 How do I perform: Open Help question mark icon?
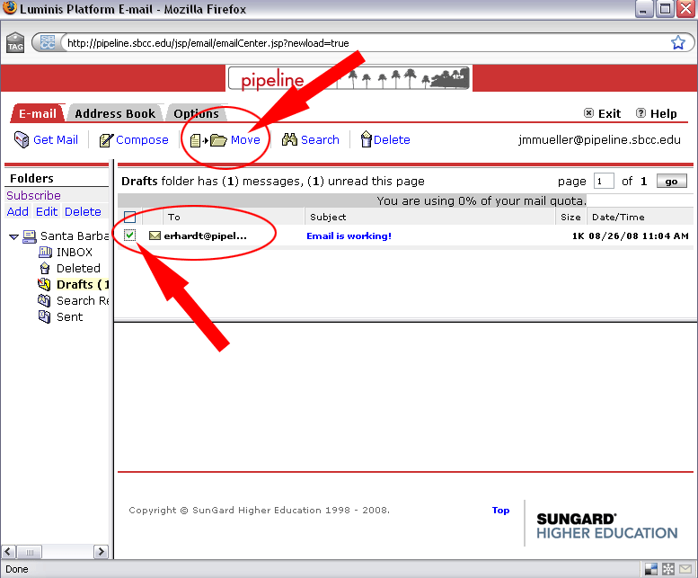point(641,114)
